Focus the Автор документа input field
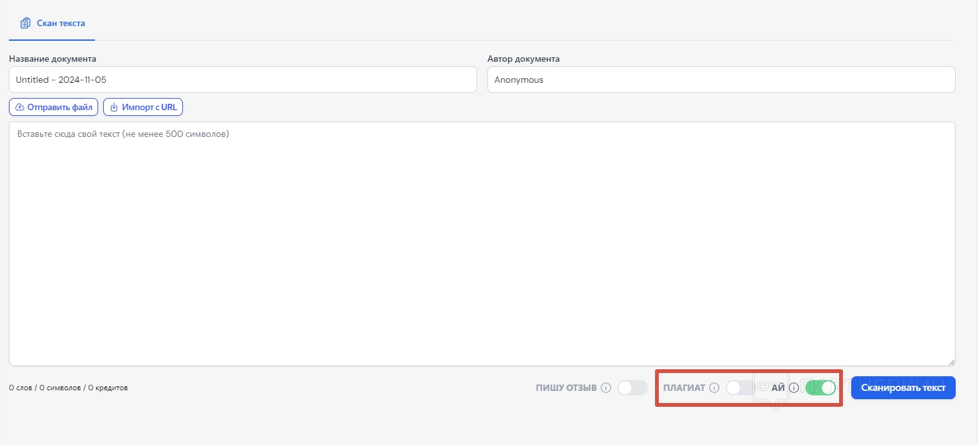Screen dimensions: 978x445 pyautogui.click(x=721, y=80)
